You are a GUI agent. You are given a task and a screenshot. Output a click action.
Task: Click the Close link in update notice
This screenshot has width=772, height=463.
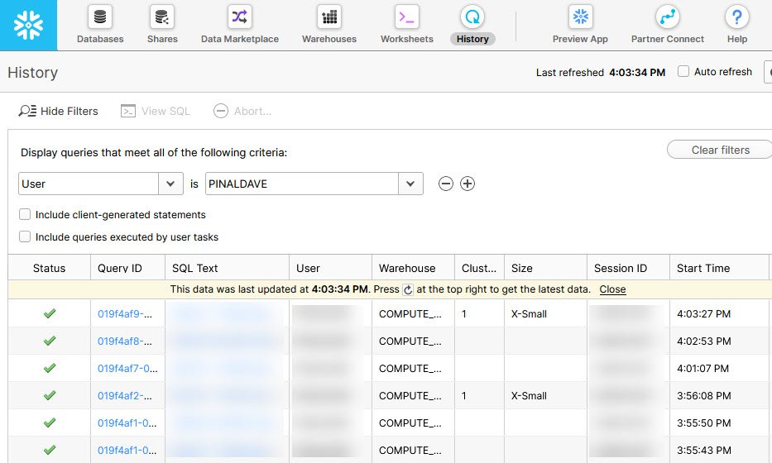612,289
